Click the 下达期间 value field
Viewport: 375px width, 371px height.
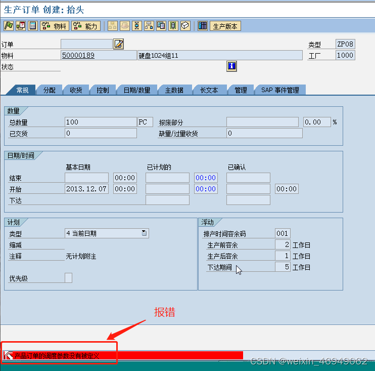click(283, 267)
